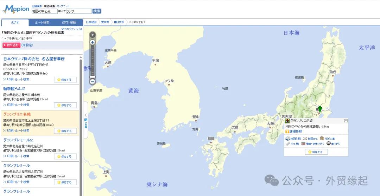
Task: Minimize the グランブリエ名城 info popup
Action: (346, 121)
